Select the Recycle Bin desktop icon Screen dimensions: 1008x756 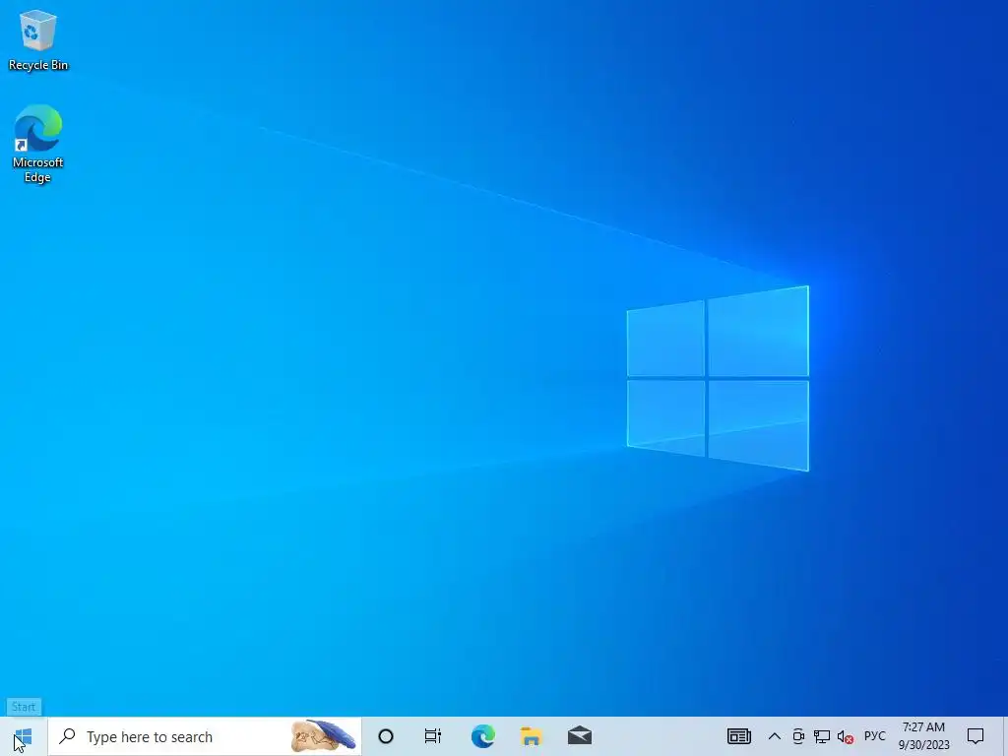(x=38, y=40)
